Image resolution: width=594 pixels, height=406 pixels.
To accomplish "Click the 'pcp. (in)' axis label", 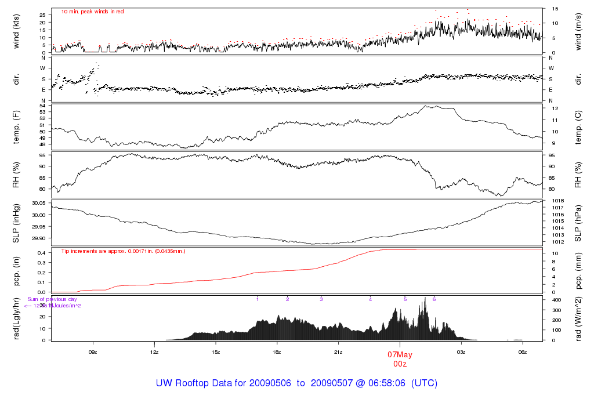I will click(16, 271).
